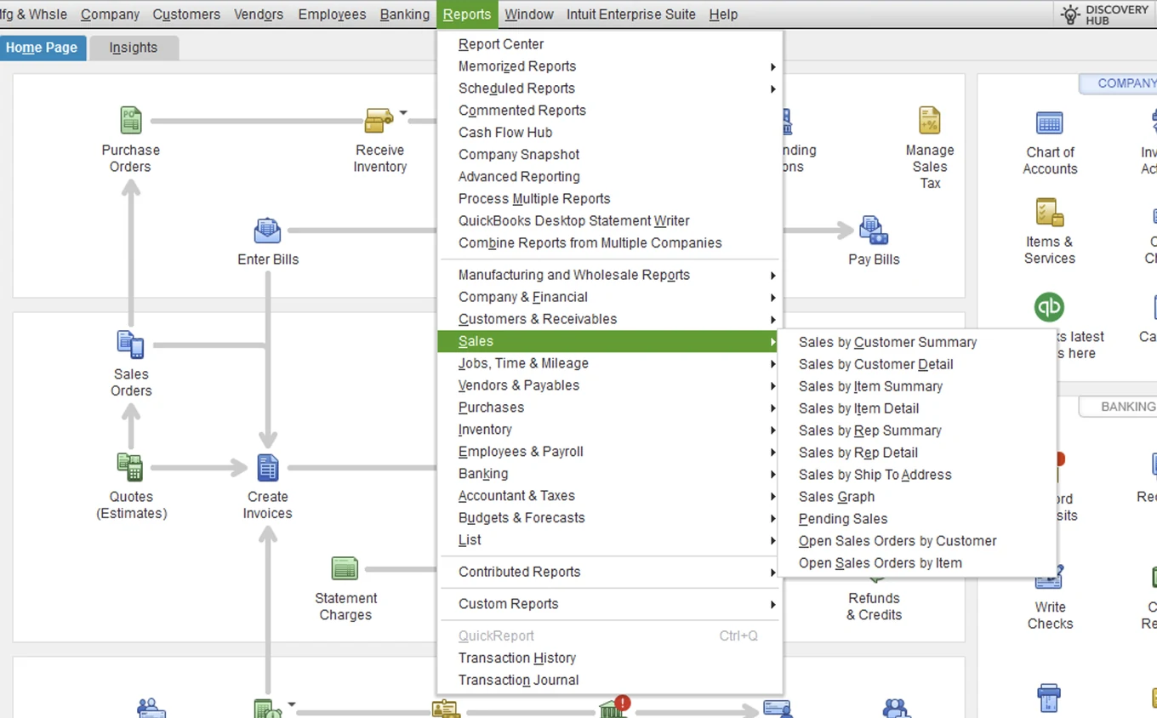
Task: Open the Write Checks icon
Action: click(1050, 579)
